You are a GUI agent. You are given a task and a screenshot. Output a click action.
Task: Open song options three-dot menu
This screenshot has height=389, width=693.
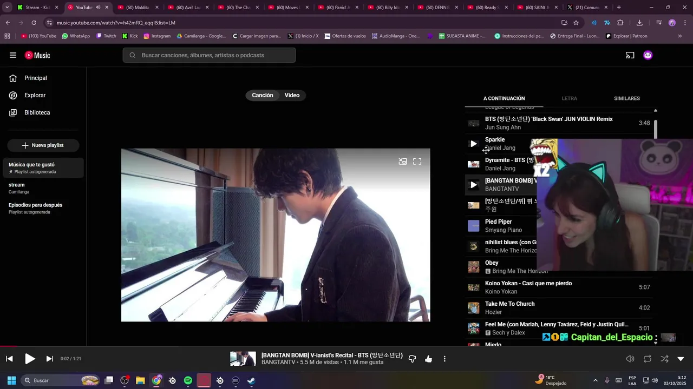pyautogui.click(x=444, y=359)
